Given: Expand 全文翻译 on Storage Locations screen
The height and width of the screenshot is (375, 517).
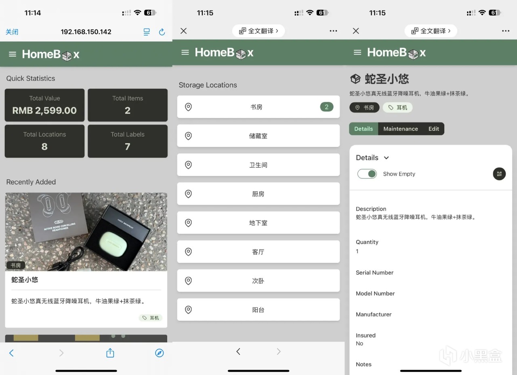Looking at the screenshot, I should click(x=258, y=31).
